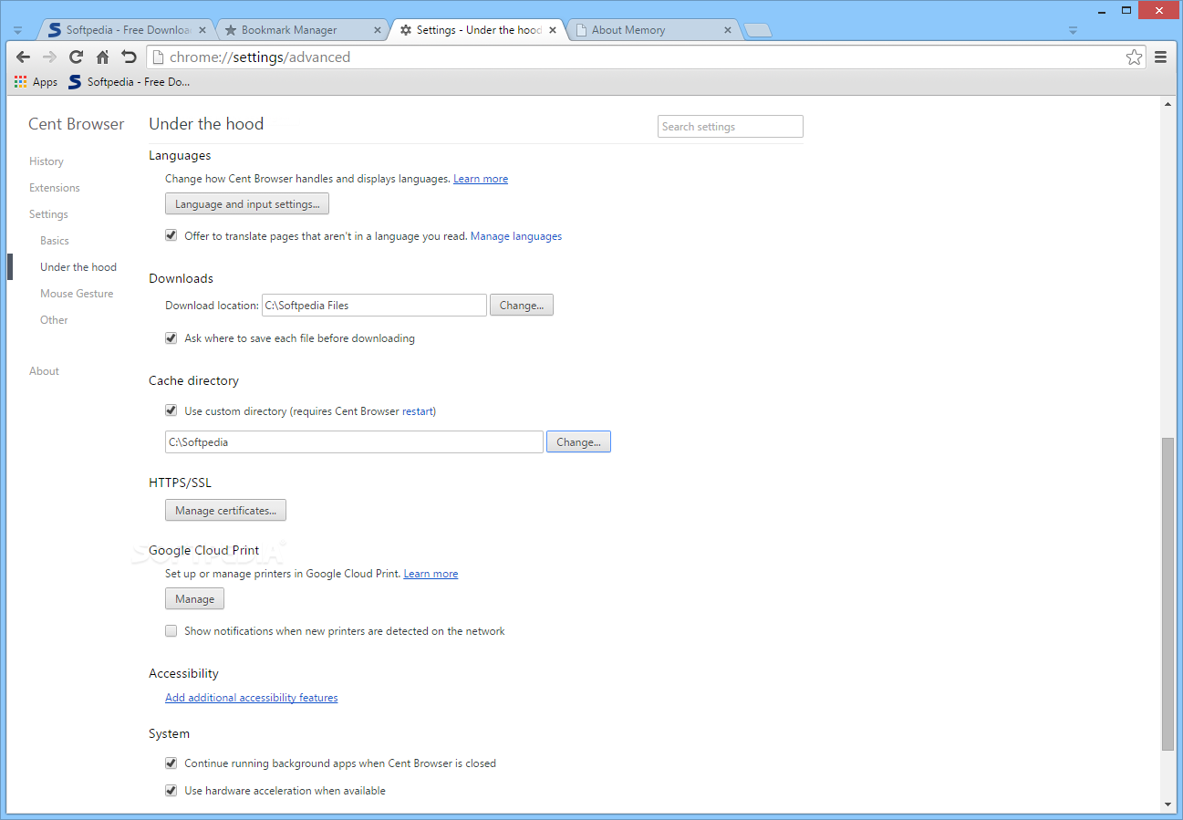This screenshot has height=820, width=1183.
Task: Open Language and input settings
Action: (247, 204)
